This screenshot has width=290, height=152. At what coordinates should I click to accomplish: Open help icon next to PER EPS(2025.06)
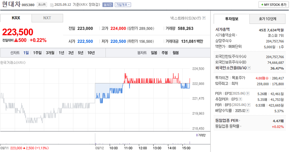248,94
